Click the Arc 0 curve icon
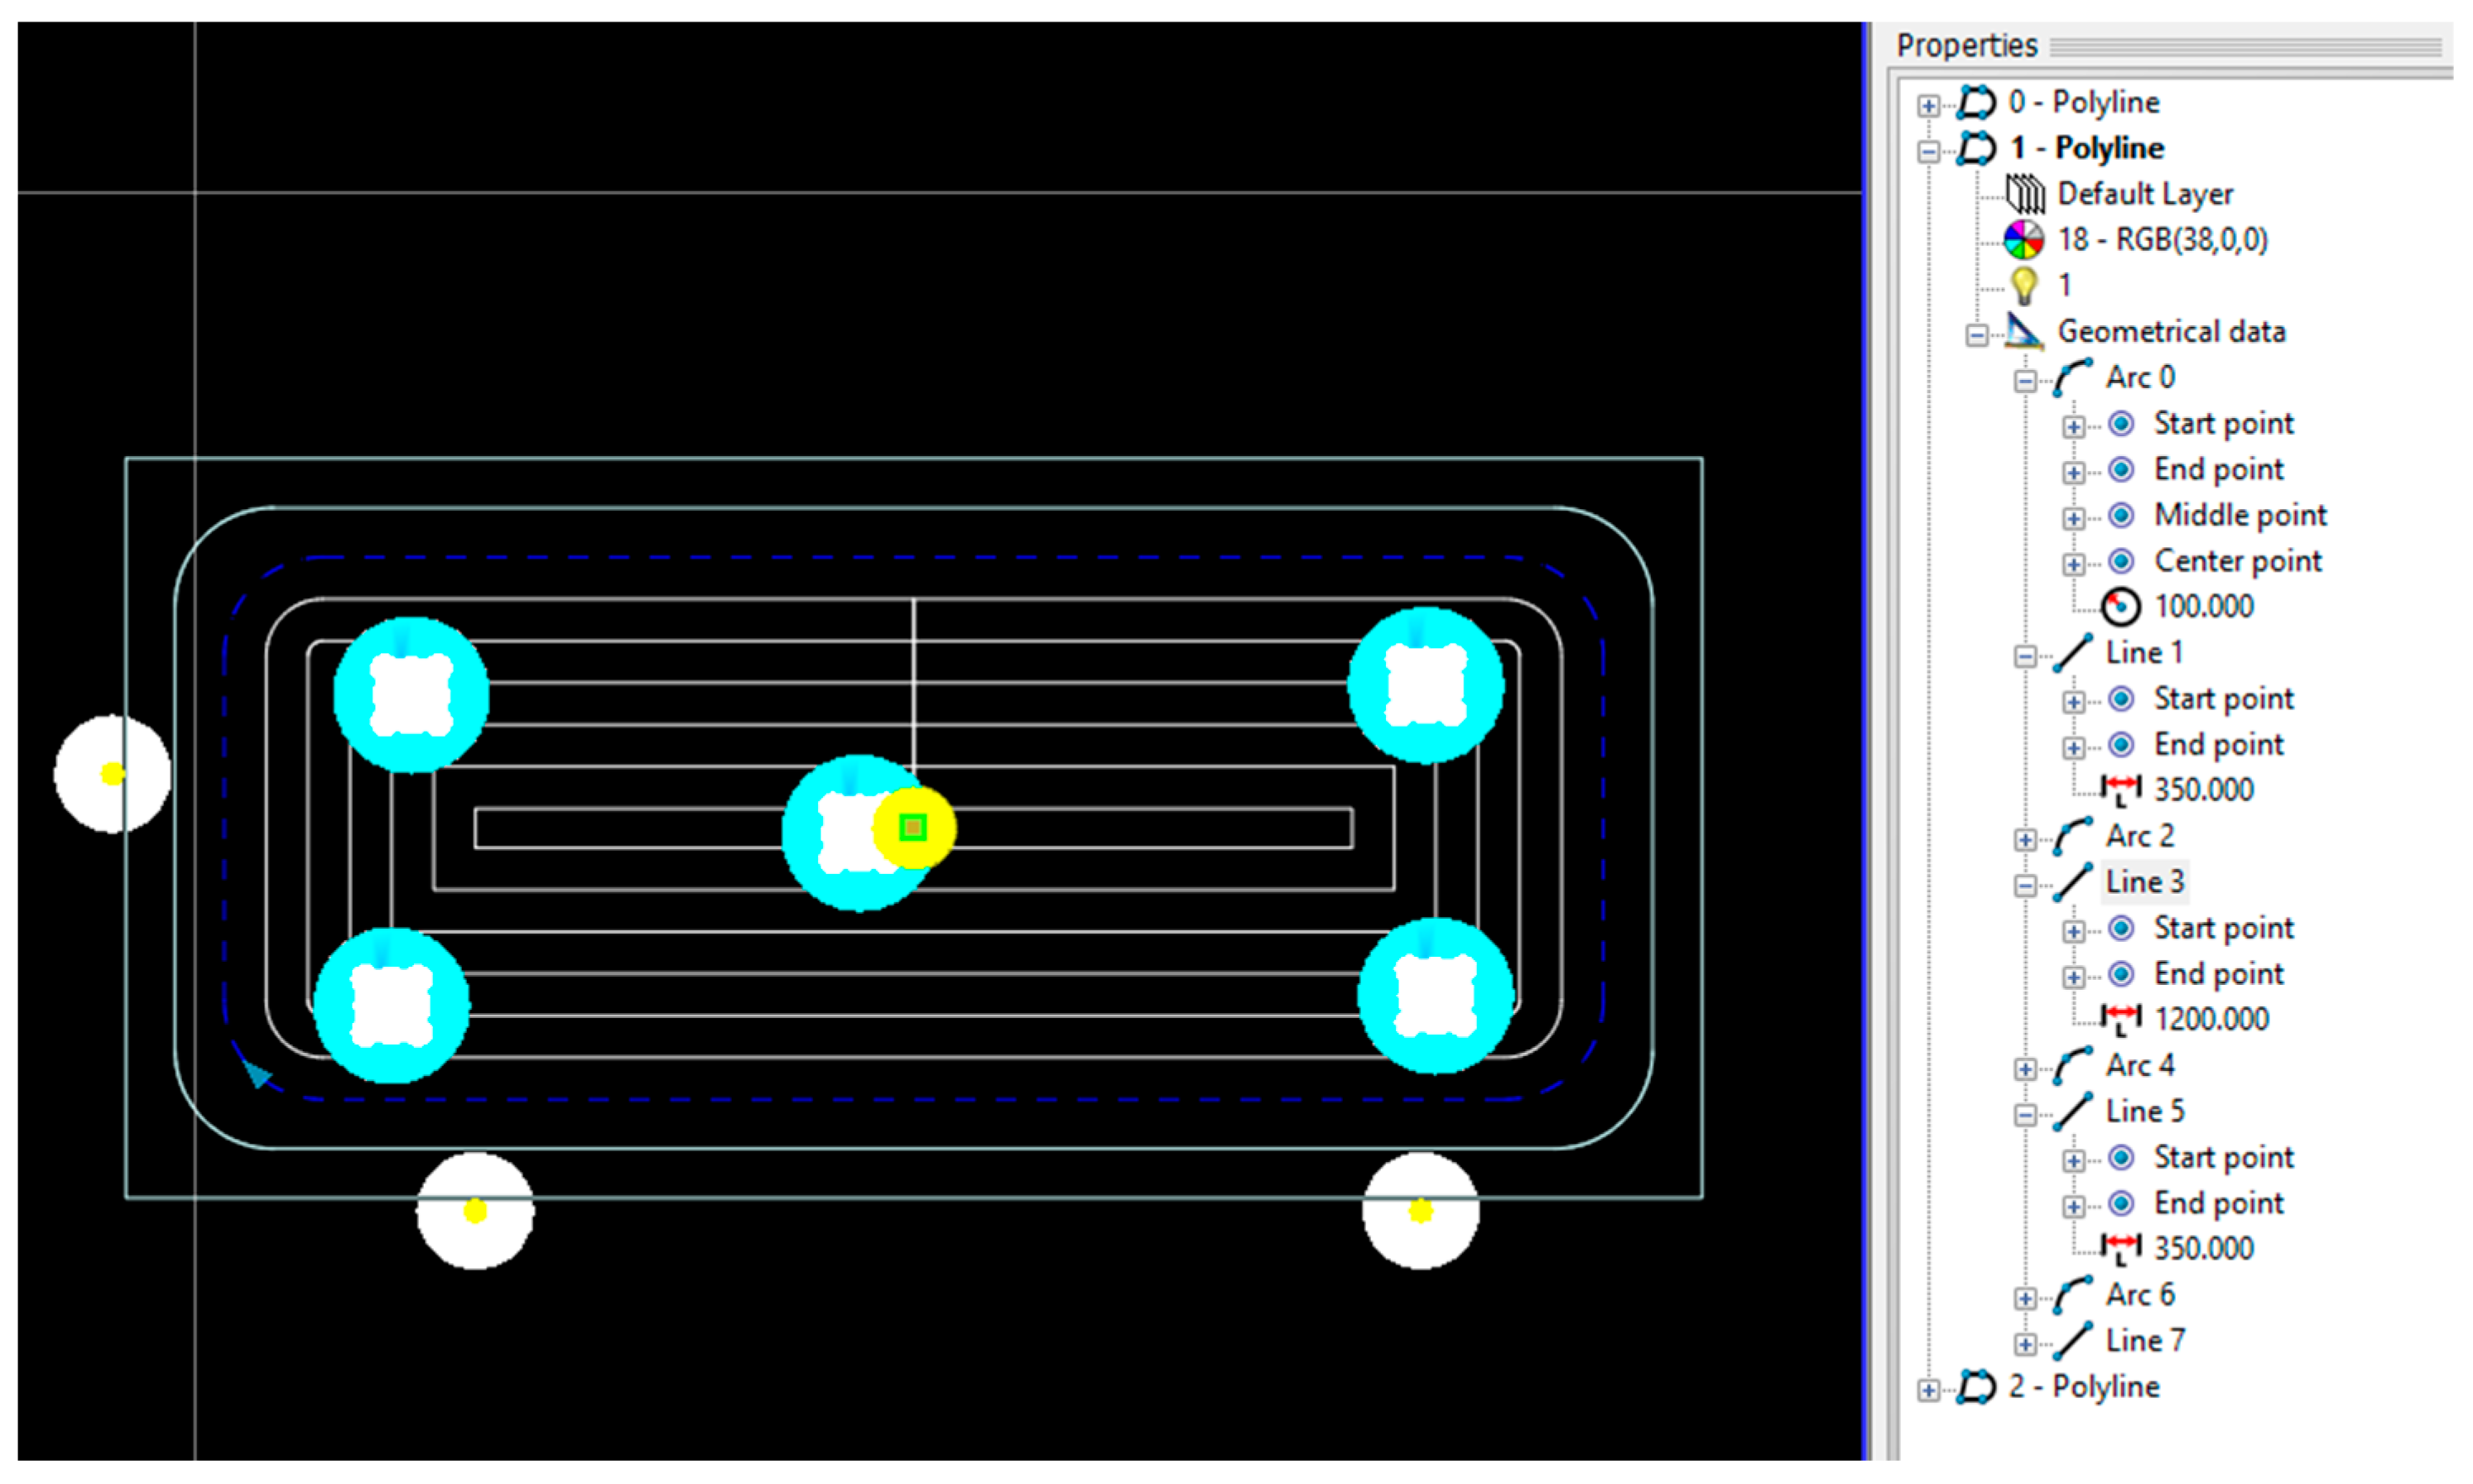Screen dimensions: 2473x1484 pos(2072,378)
